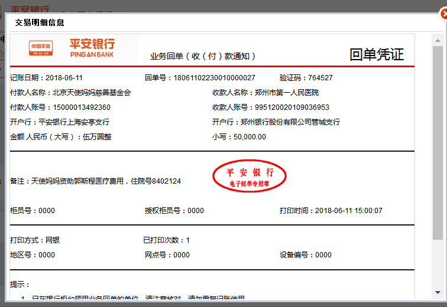Viewport: 447px width, 307px height.
Task: Click 打印时间 2018-06-11 15:00:07
Action: tap(331, 211)
